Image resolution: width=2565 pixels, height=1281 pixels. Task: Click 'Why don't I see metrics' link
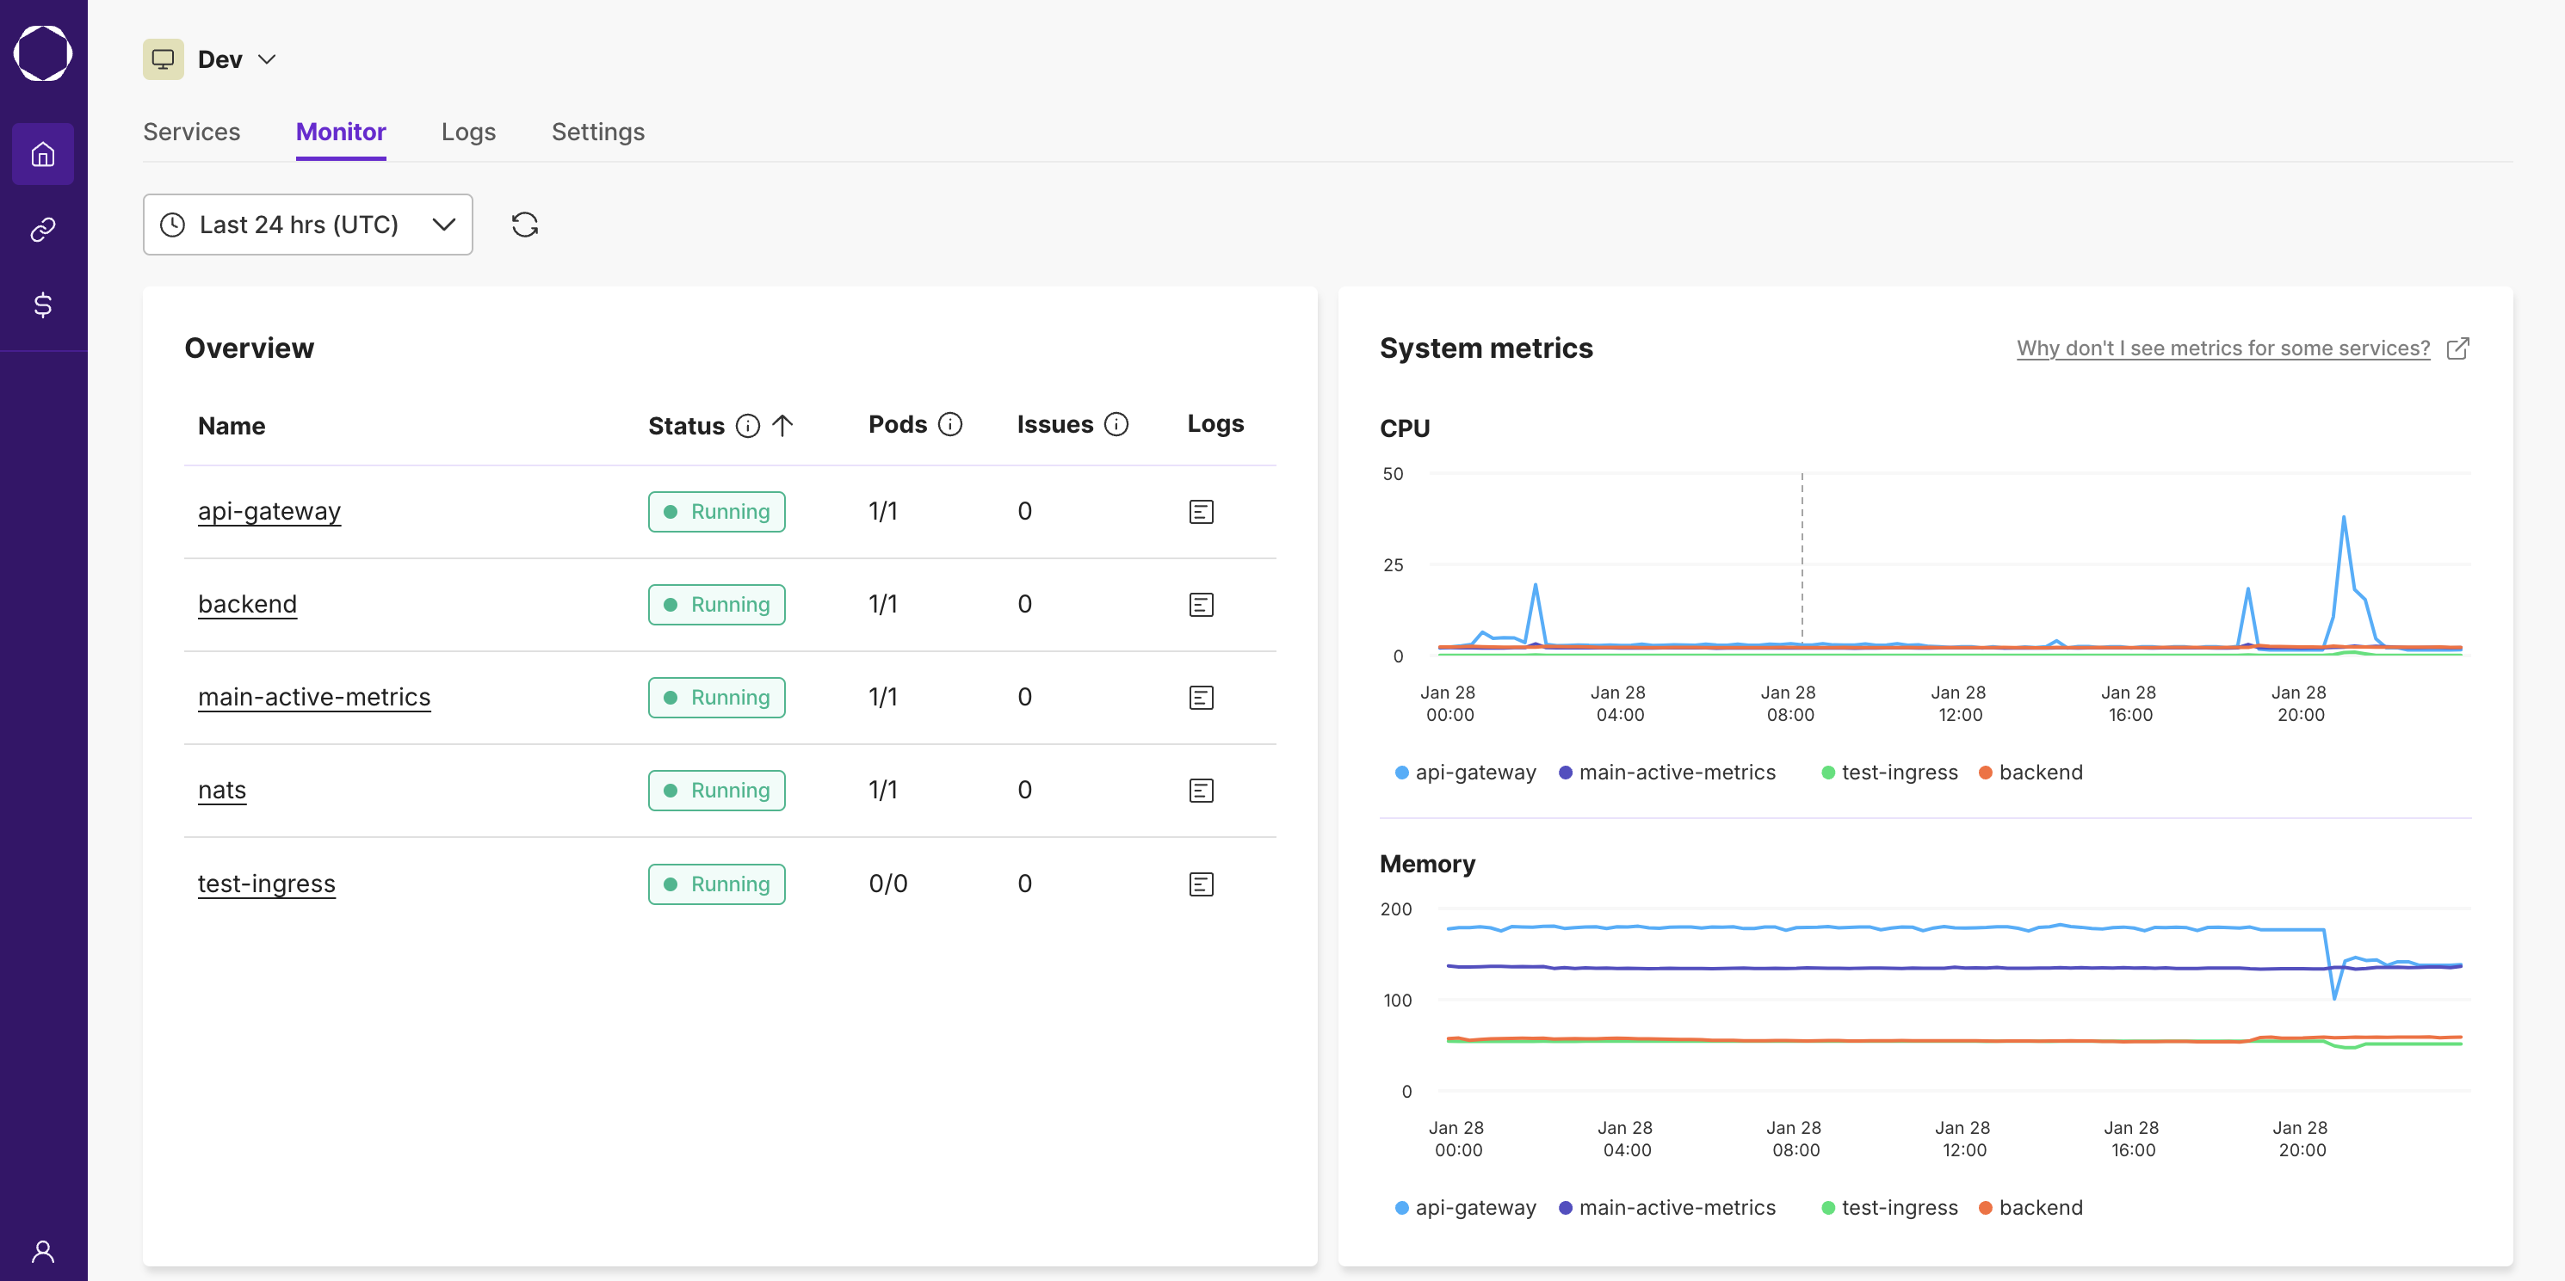tap(2222, 348)
